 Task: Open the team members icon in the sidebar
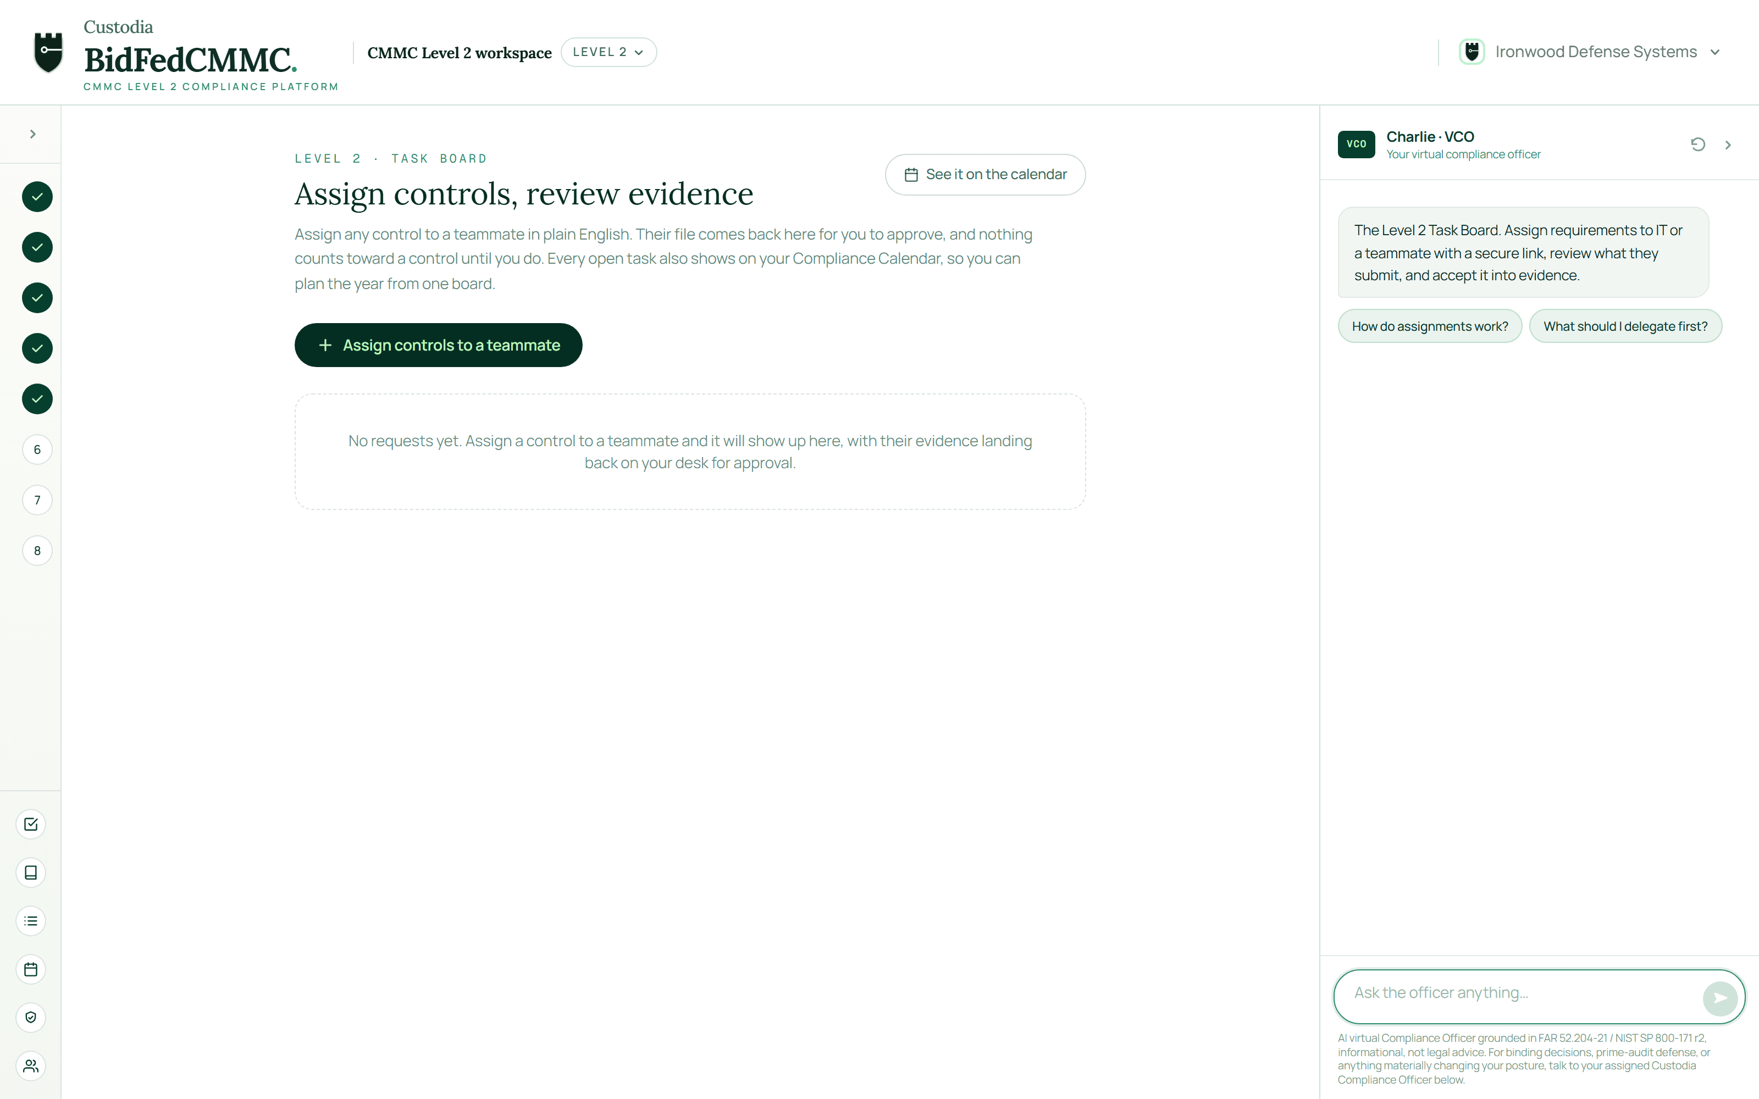31,1065
